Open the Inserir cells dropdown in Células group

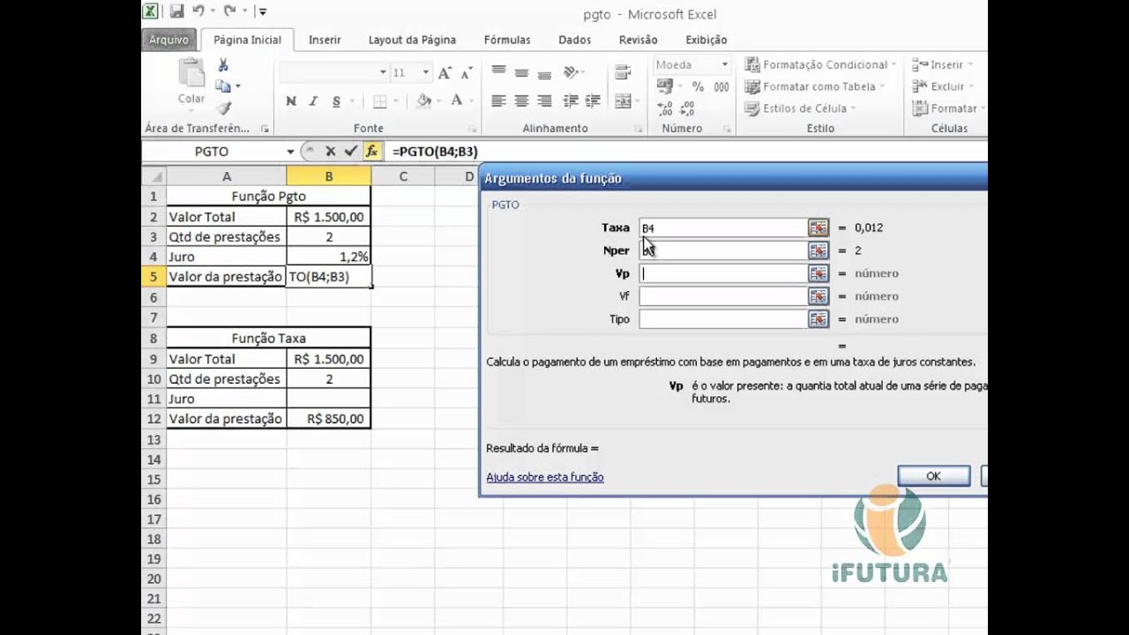click(x=945, y=64)
